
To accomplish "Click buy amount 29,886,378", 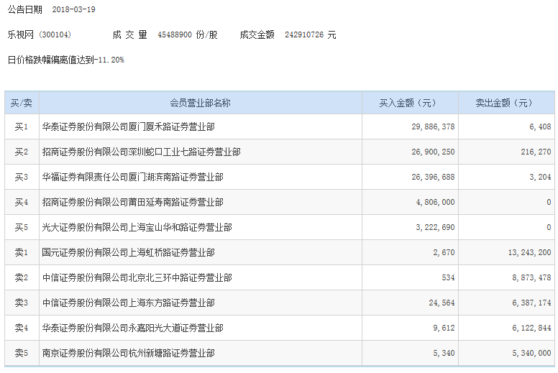I will pyautogui.click(x=433, y=126).
